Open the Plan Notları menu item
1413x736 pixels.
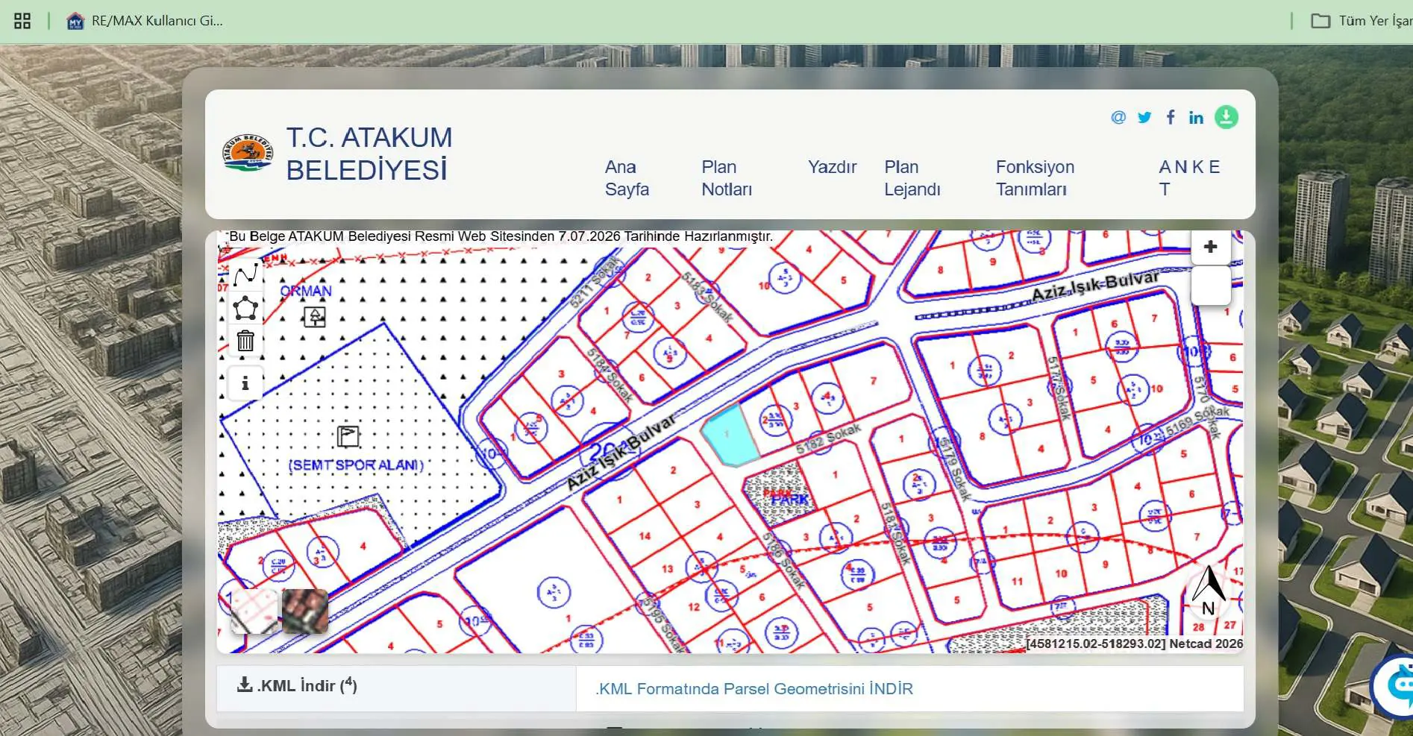pos(727,178)
